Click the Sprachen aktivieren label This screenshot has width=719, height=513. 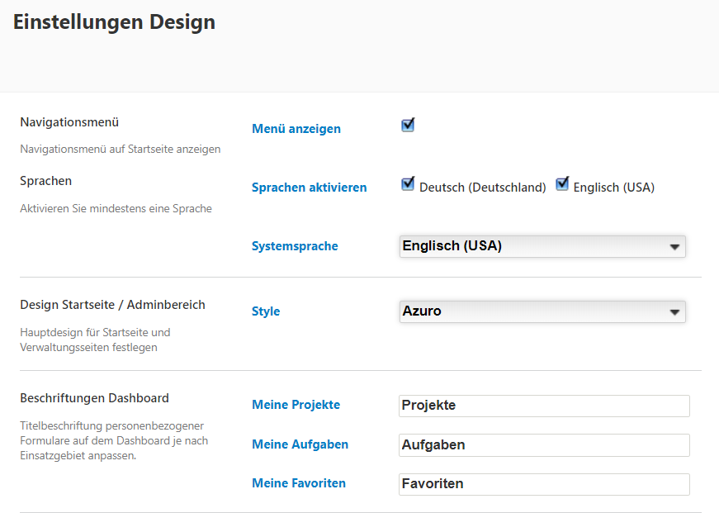(x=309, y=188)
